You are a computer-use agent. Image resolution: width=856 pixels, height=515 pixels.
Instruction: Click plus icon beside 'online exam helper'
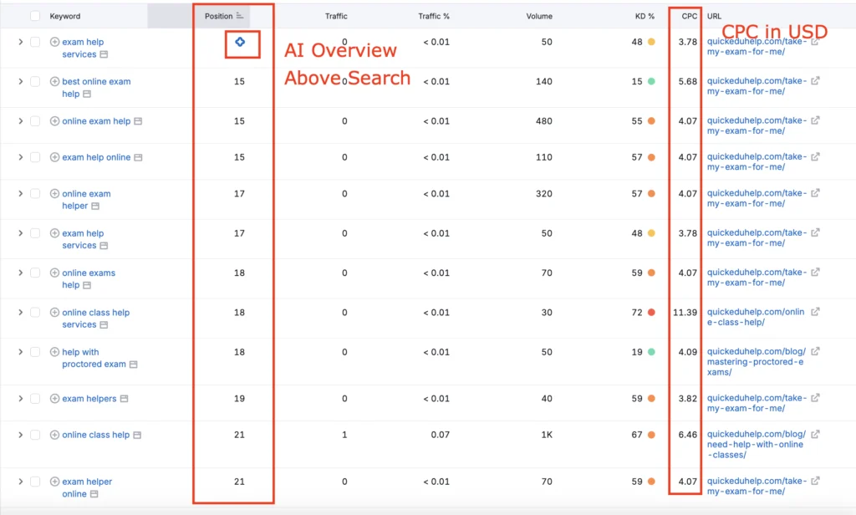pos(54,193)
